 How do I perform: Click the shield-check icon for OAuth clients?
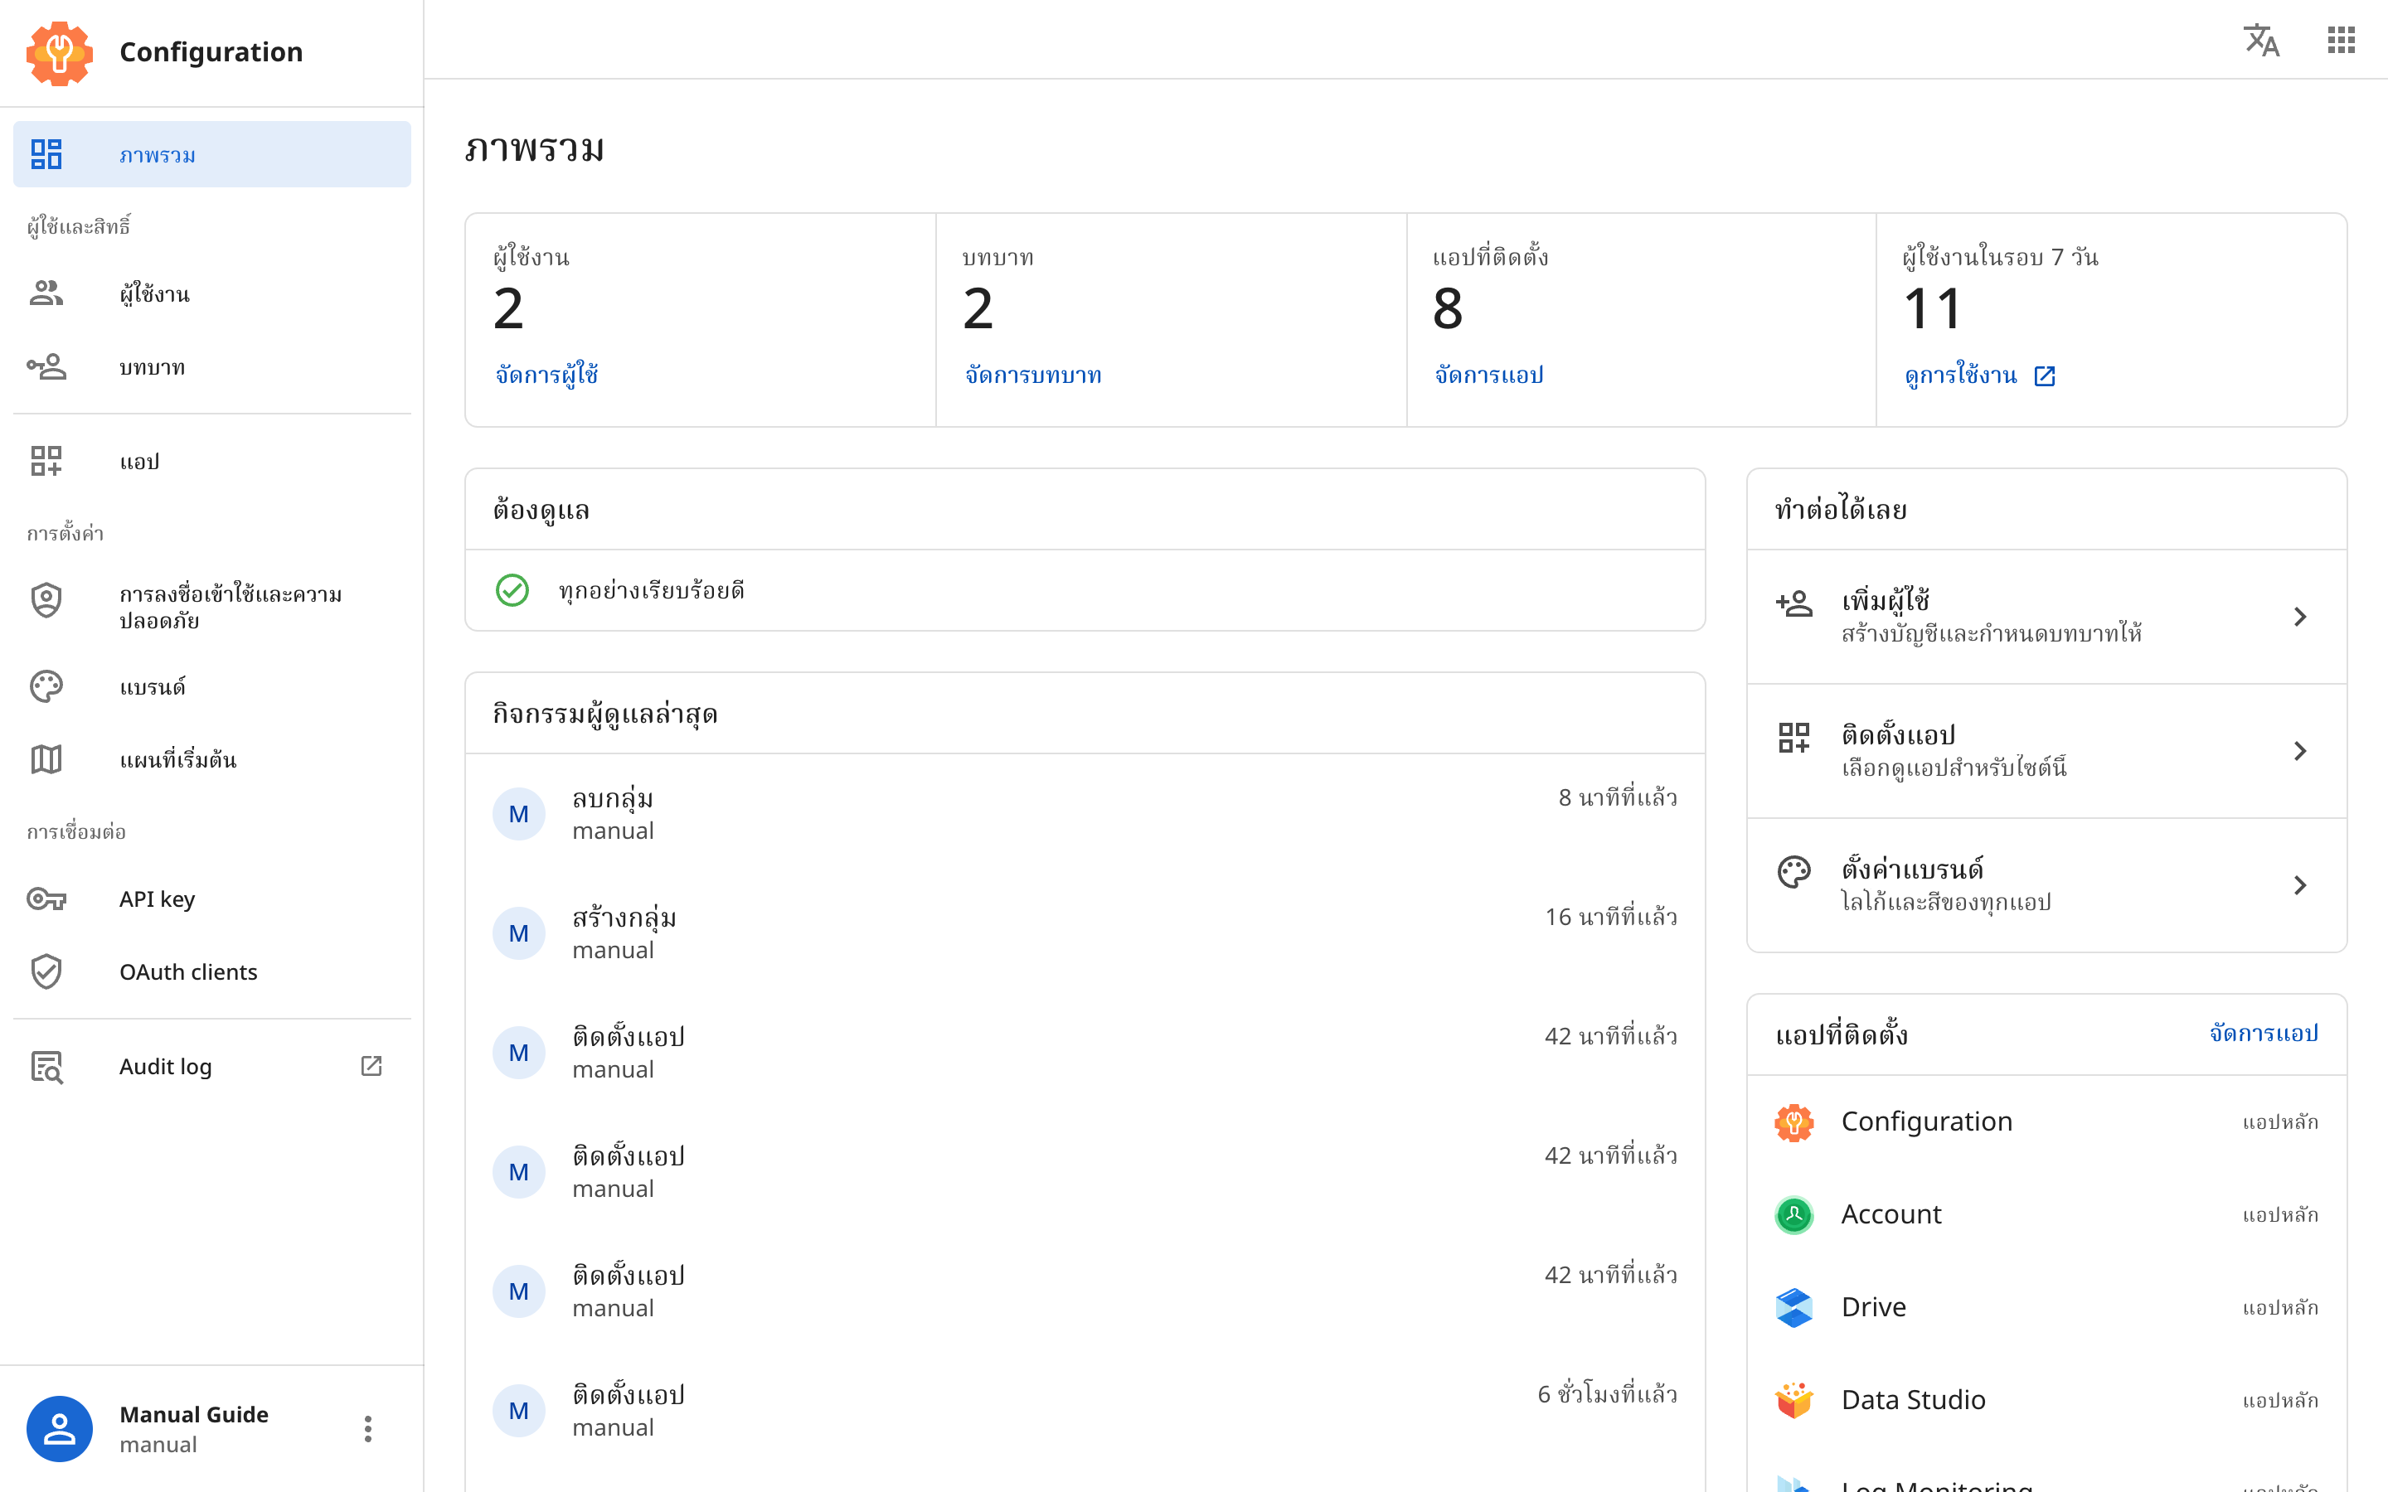pyautogui.click(x=46, y=971)
